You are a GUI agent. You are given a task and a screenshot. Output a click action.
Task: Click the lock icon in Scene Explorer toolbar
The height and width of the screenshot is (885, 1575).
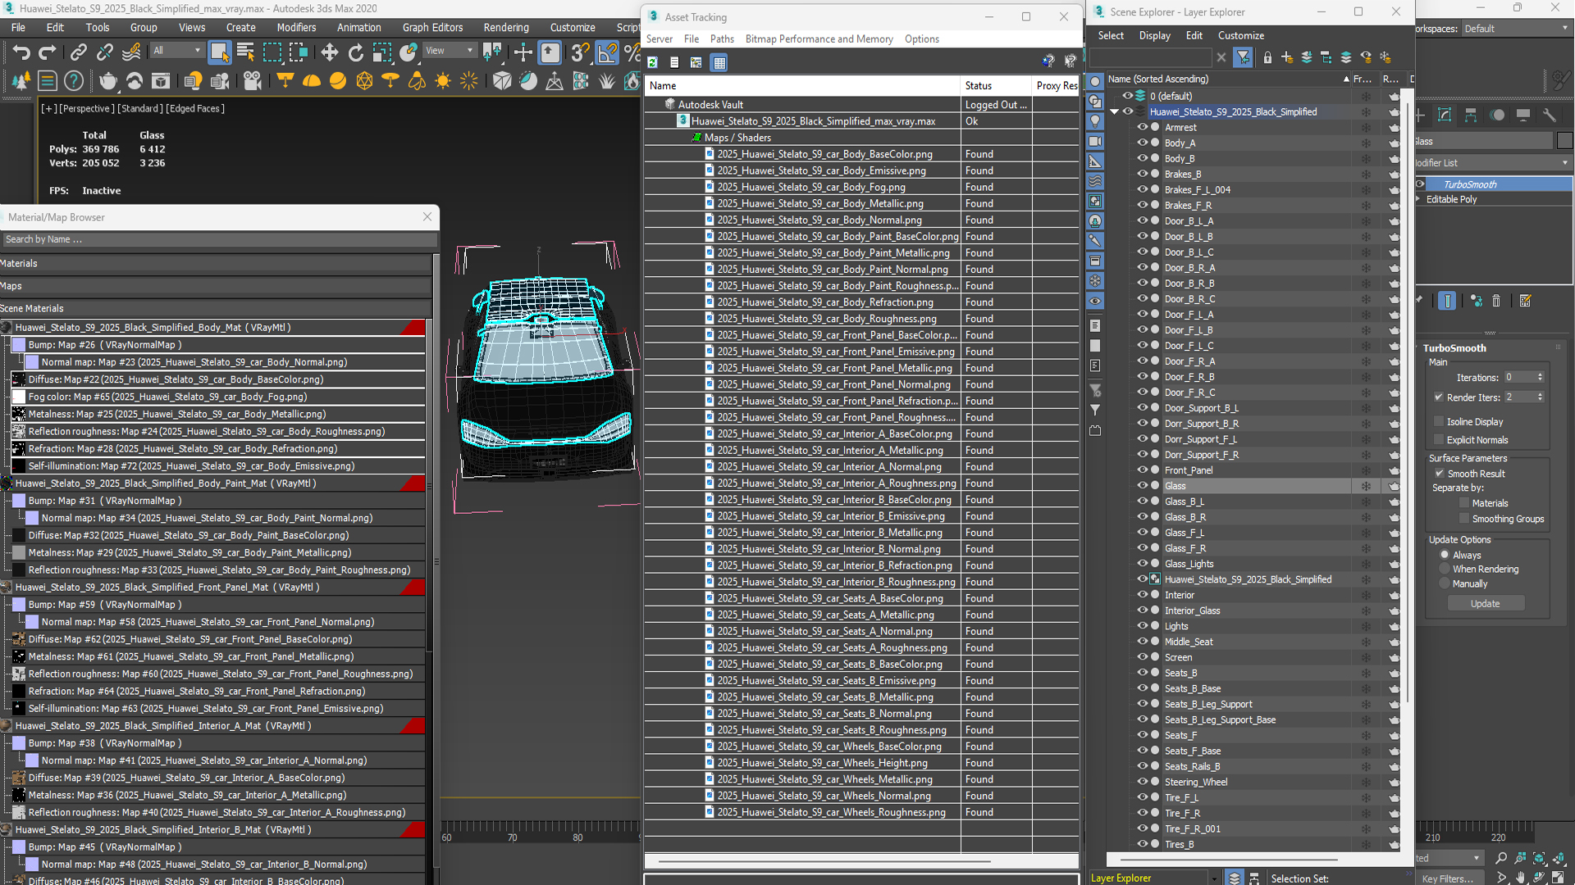tap(1267, 57)
